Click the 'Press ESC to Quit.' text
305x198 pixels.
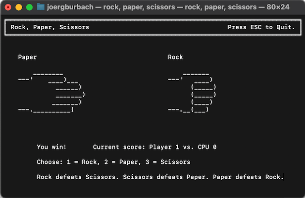tap(261, 27)
